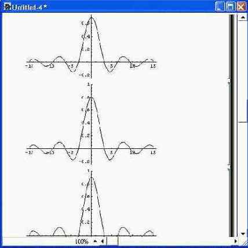Click the vertical scrollbar up arrow
Screen dimensions: 248x248
242,17
